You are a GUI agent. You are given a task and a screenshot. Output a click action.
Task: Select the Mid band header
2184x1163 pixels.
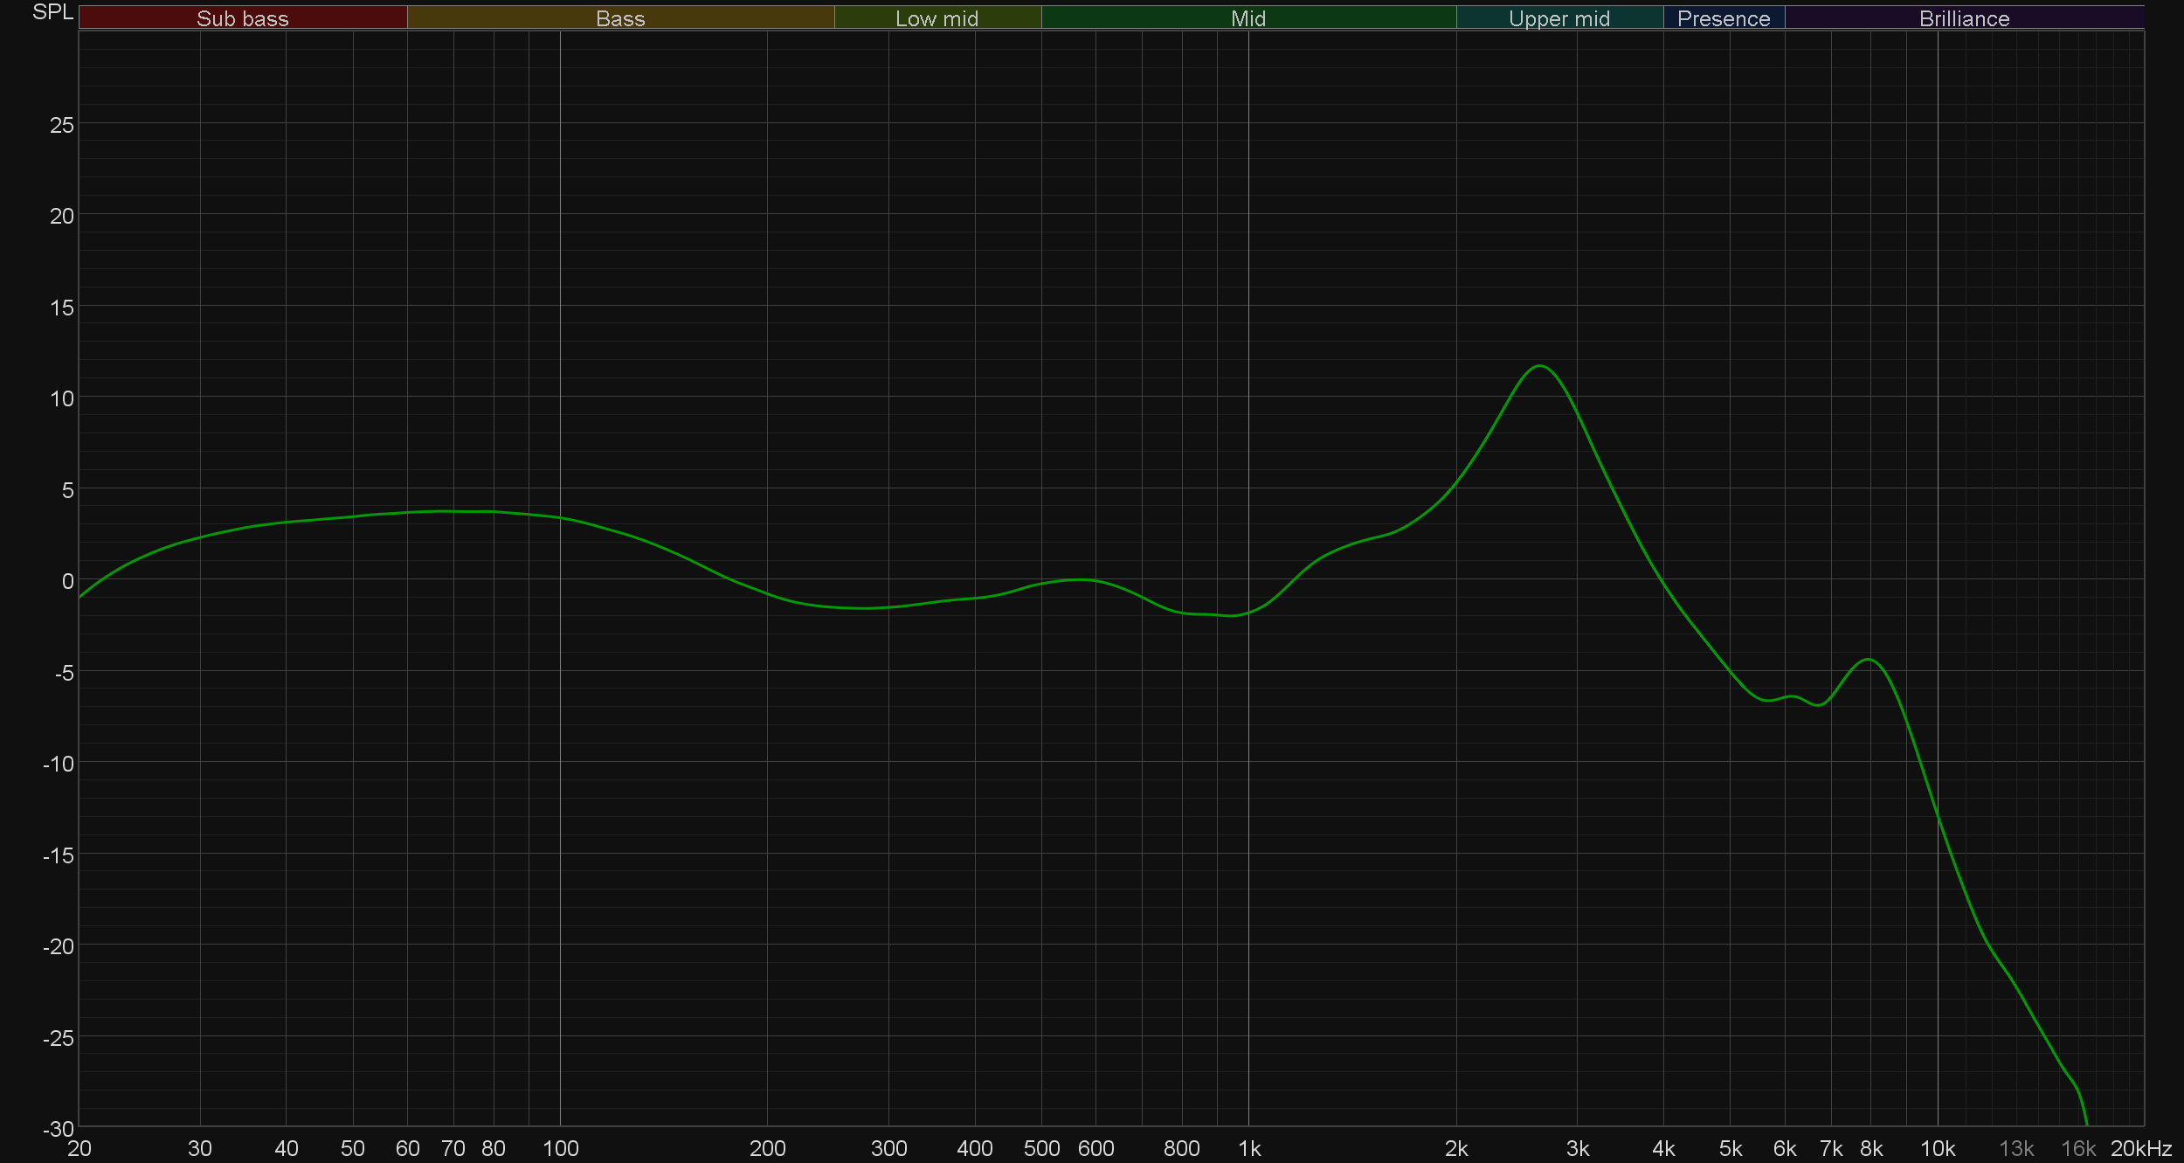click(x=1248, y=18)
